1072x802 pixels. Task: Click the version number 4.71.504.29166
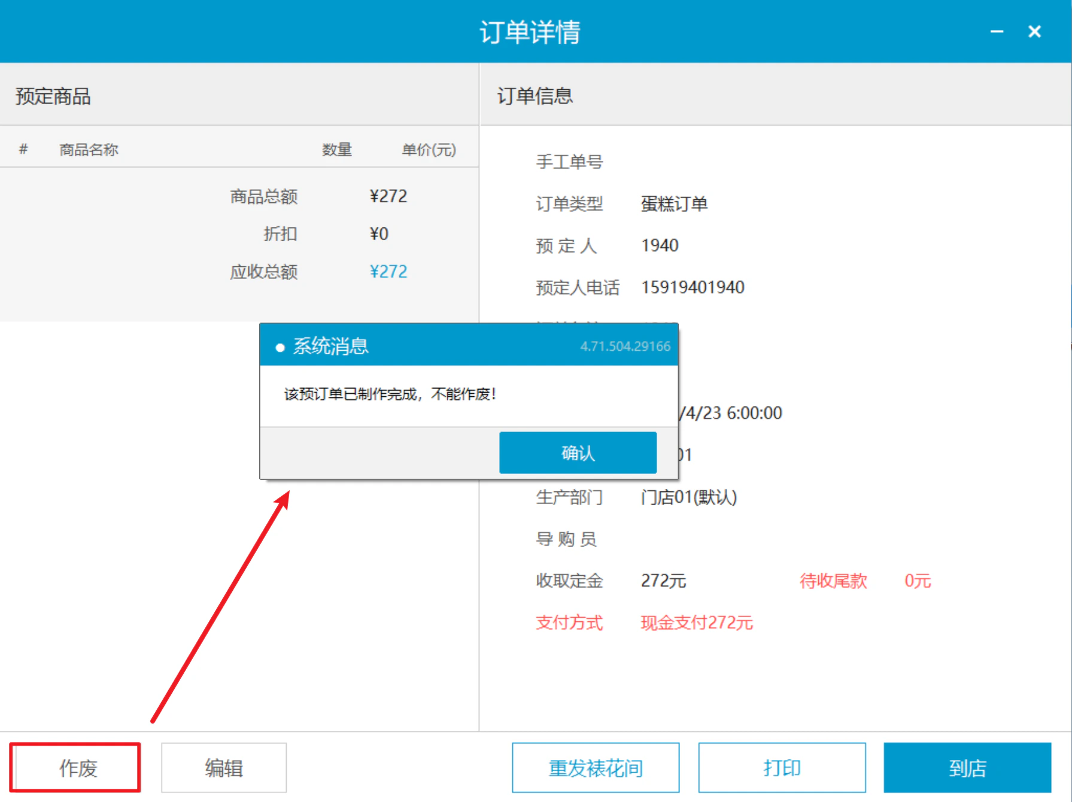coord(625,346)
